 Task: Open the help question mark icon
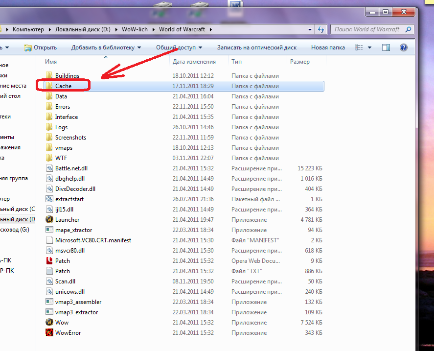click(403, 47)
